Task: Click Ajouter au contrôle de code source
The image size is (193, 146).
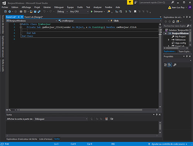Action: point(168,144)
